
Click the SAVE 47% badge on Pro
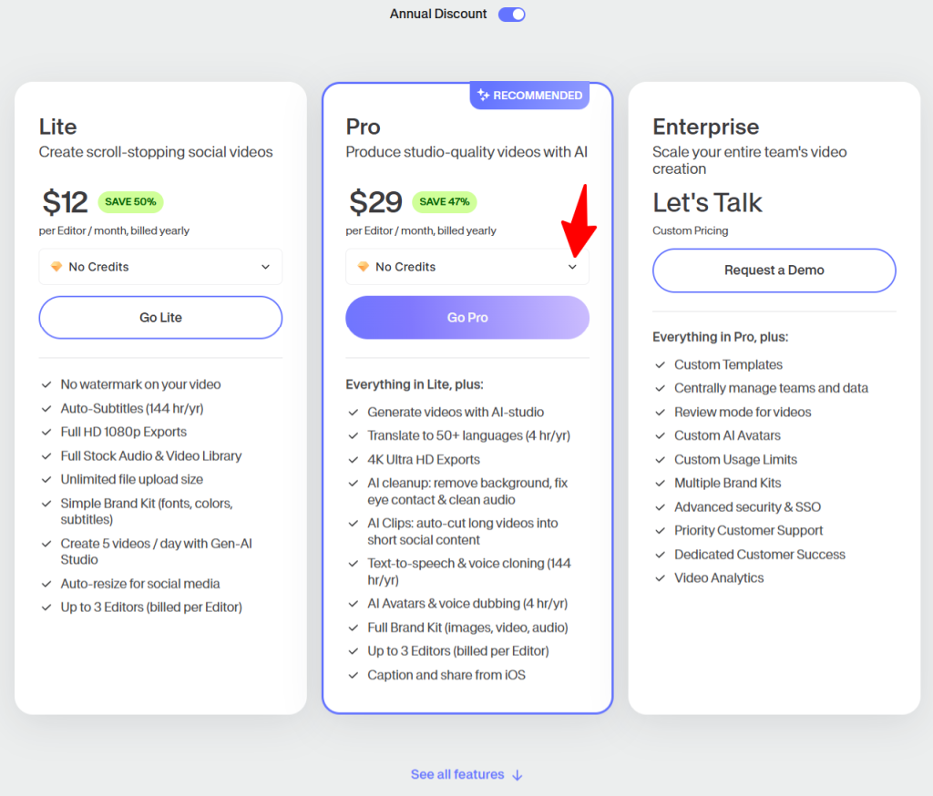[444, 201]
